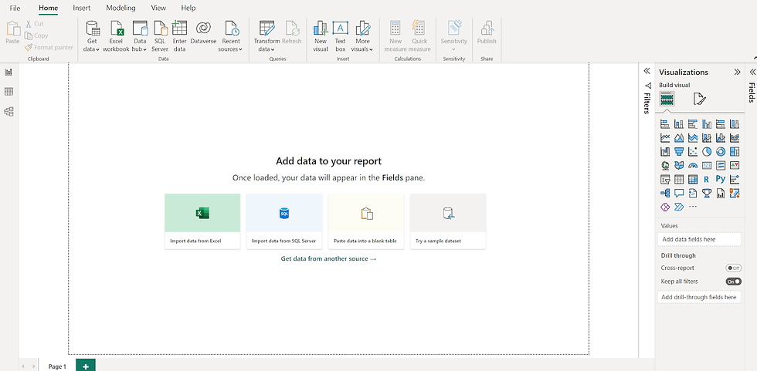The image size is (757, 371).
Task: Select the Scatter chart visual
Action: point(693,152)
